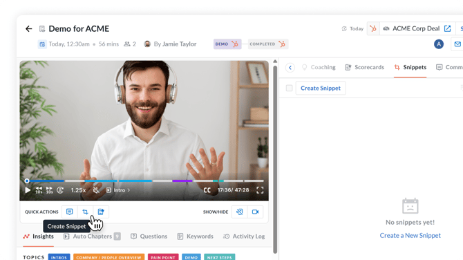Screen dimensions: 463x260
Task: Click the DEMO stage badge
Action: [x=227, y=44]
